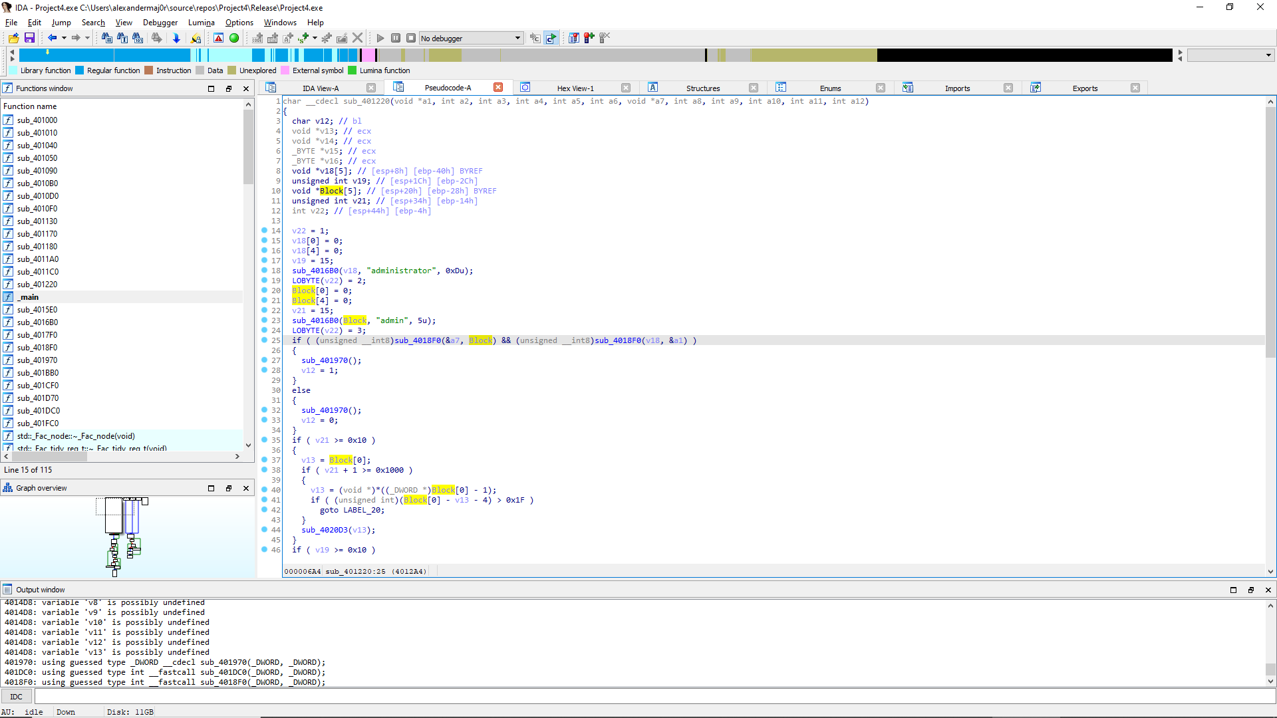The width and height of the screenshot is (1277, 718).
Task: Switch to the Exports tab
Action: tap(1085, 88)
